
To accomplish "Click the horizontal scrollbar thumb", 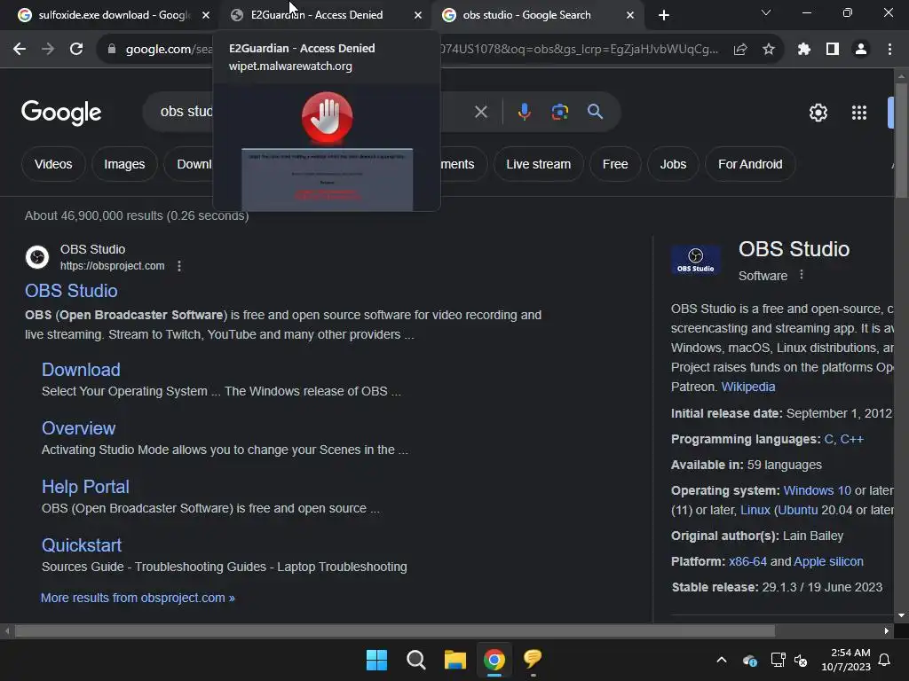I will click(x=394, y=630).
